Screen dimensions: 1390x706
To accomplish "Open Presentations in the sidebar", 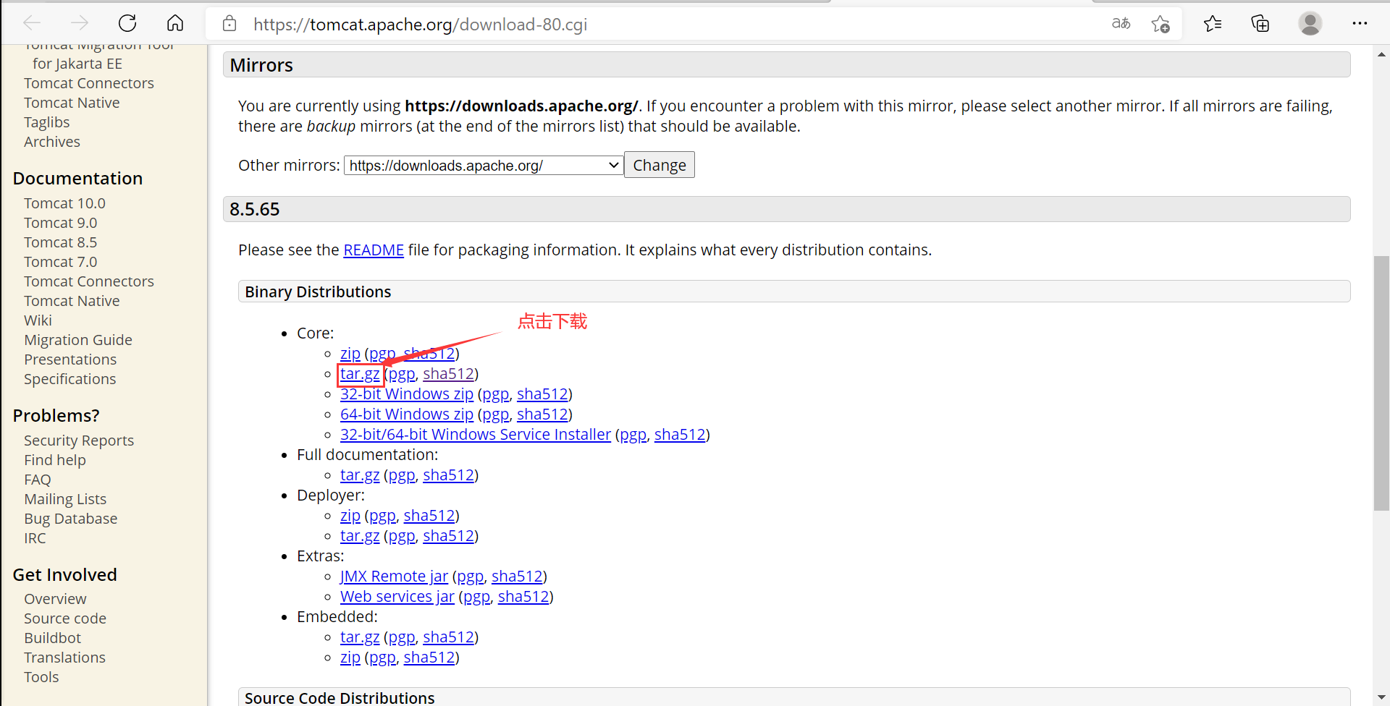I will 70,360.
